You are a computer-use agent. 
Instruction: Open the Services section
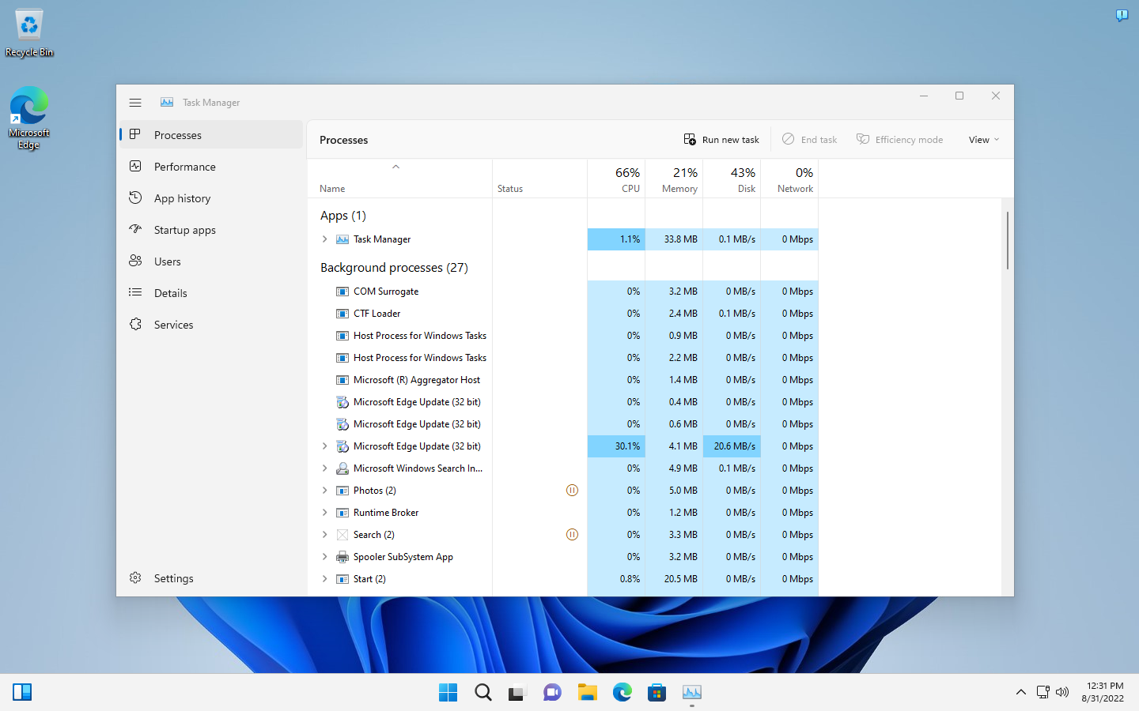pyautogui.click(x=172, y=324)
